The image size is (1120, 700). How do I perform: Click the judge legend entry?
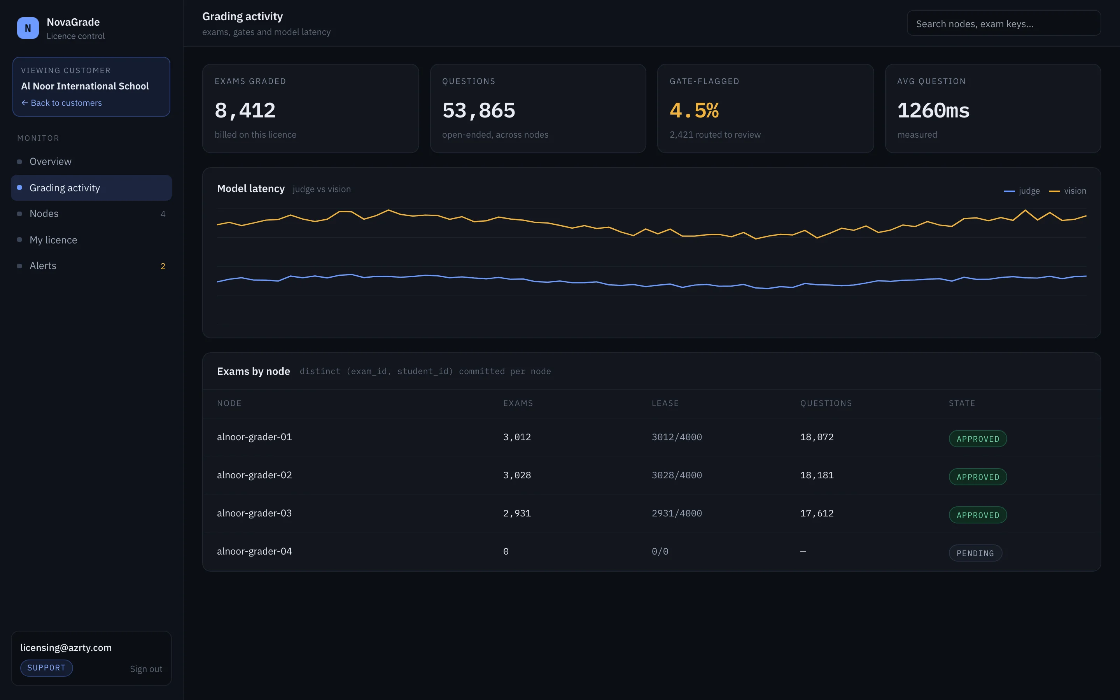point(1022,191)
